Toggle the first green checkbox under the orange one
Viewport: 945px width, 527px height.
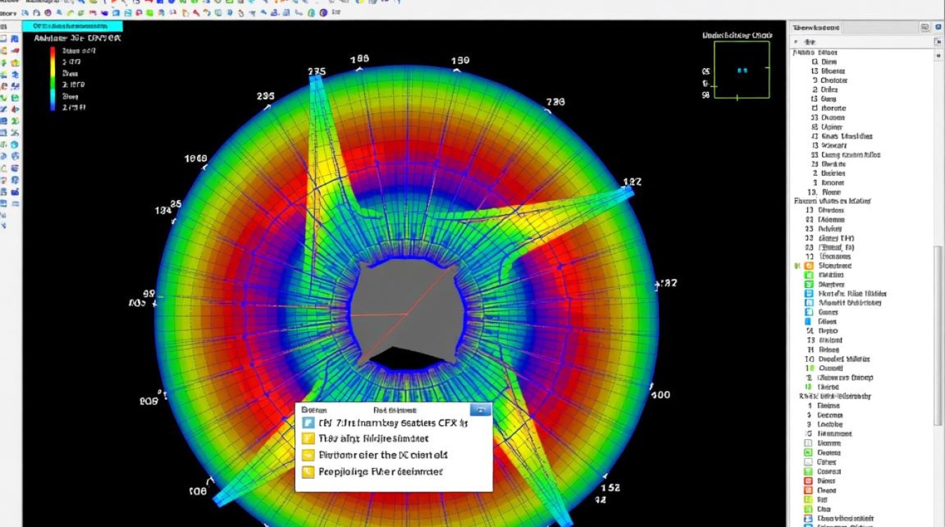click(809, 275)
